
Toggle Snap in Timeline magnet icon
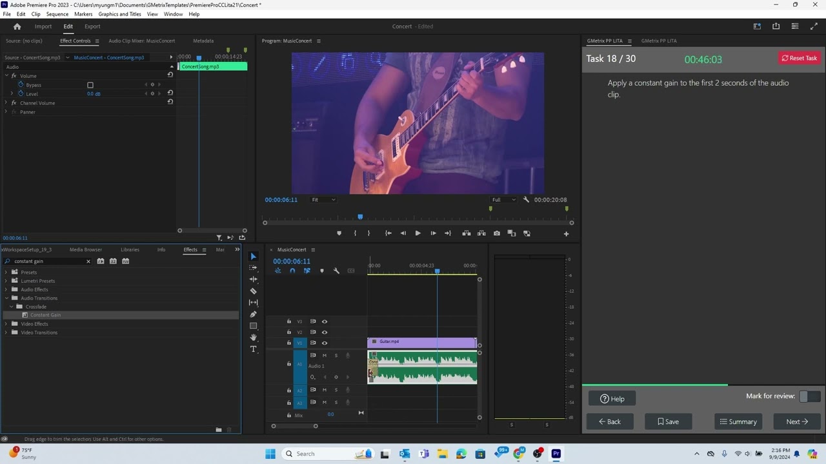292,271
